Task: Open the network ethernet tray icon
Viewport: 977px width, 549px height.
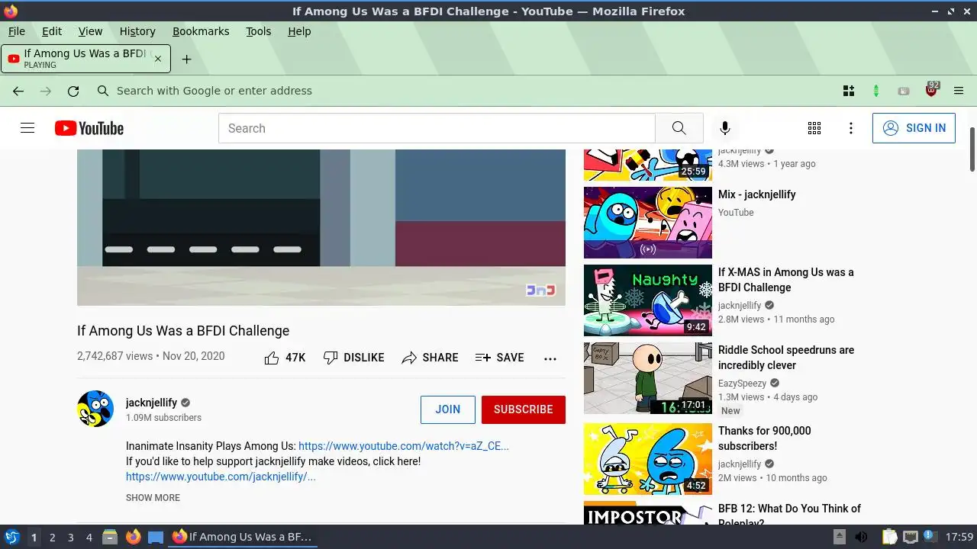Action: (910, 537)
